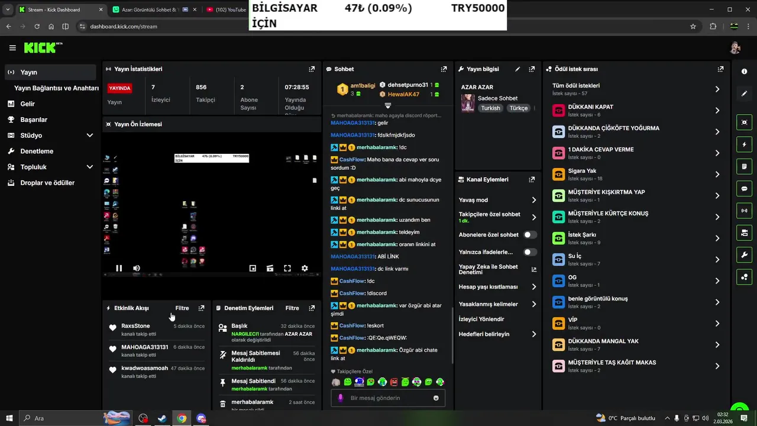The width and height of the screenshot is (757, 426).
Task: Click Filtre in Denetim Eylemleri panel
Action: (292, 308)
